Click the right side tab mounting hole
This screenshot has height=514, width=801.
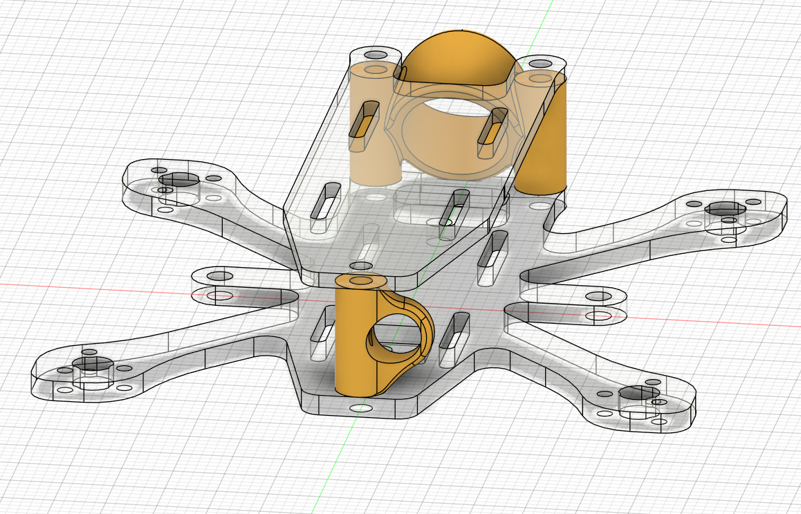point(598,296)
